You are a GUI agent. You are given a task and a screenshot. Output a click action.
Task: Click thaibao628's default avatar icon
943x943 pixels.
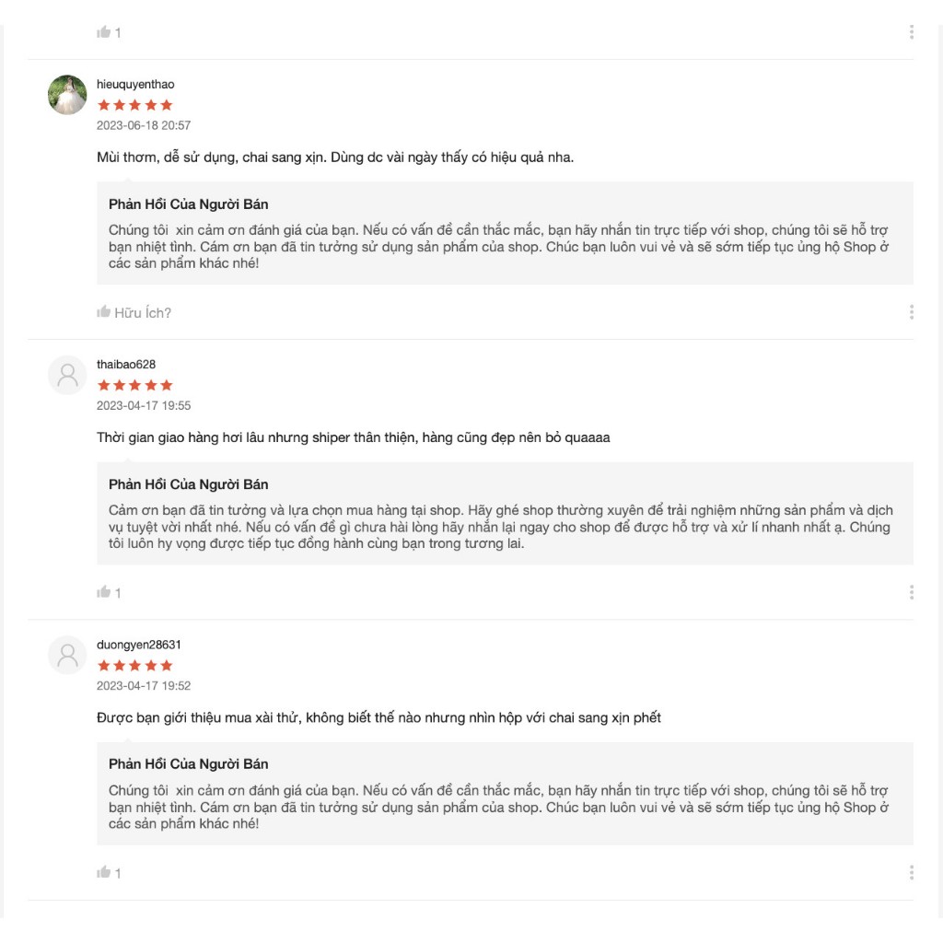click(67, 376)
